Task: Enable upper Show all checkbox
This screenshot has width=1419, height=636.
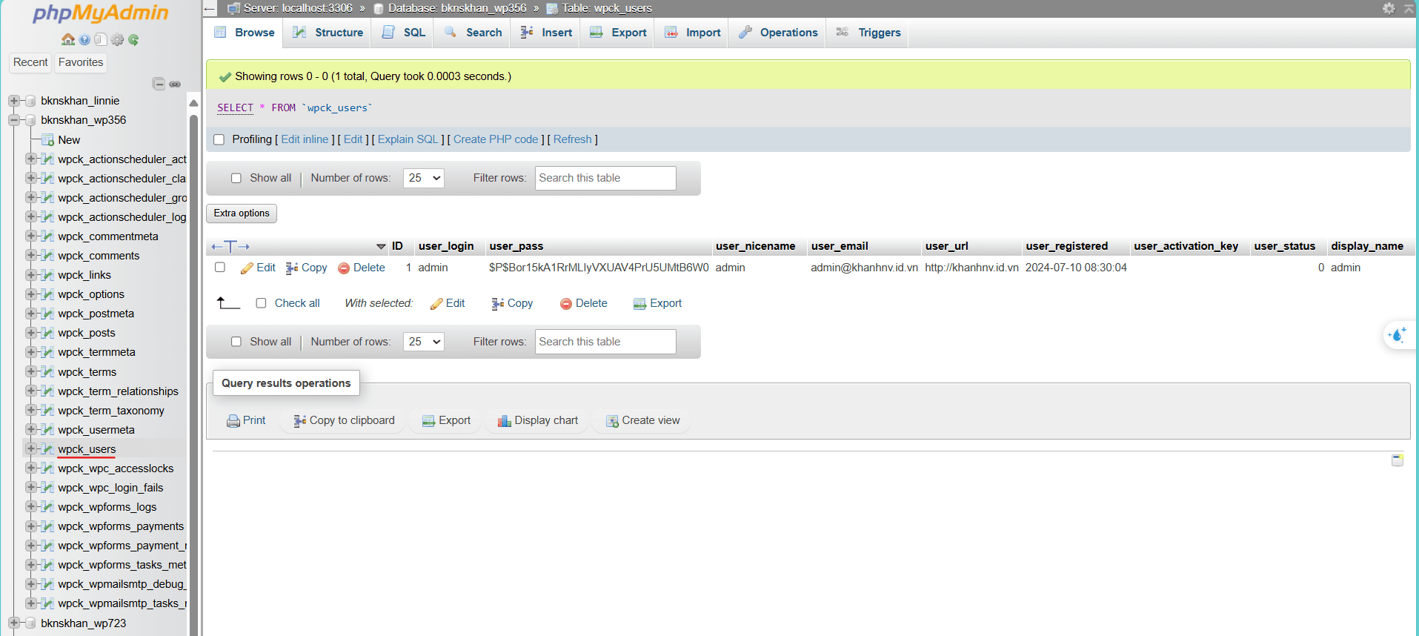Action: point(236,178)
